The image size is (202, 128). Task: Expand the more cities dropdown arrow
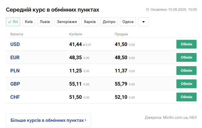tap(143, 22)
